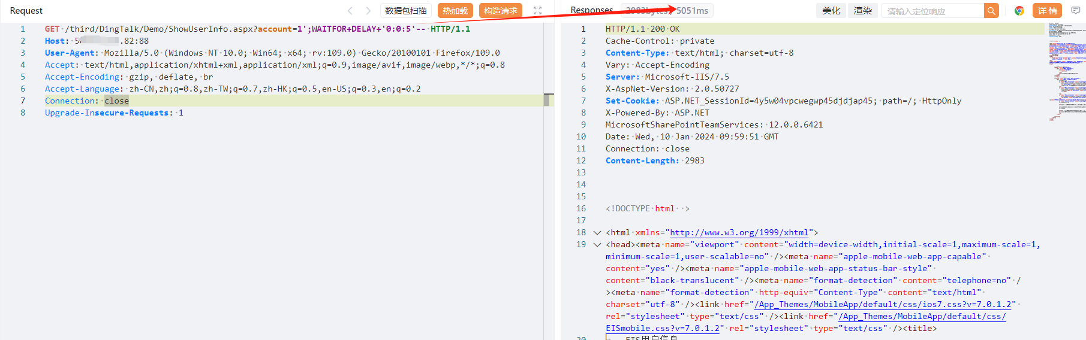
Task: Click the 5051ms response time tag
Action: click(x=692, y=11)
